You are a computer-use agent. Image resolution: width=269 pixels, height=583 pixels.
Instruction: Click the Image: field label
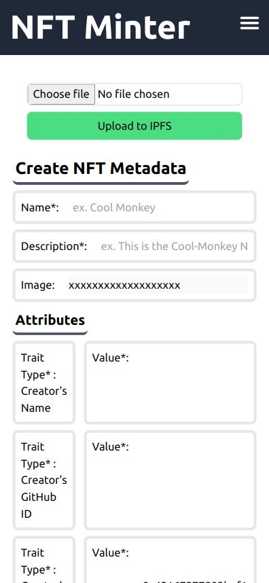[x=38, y=285]
